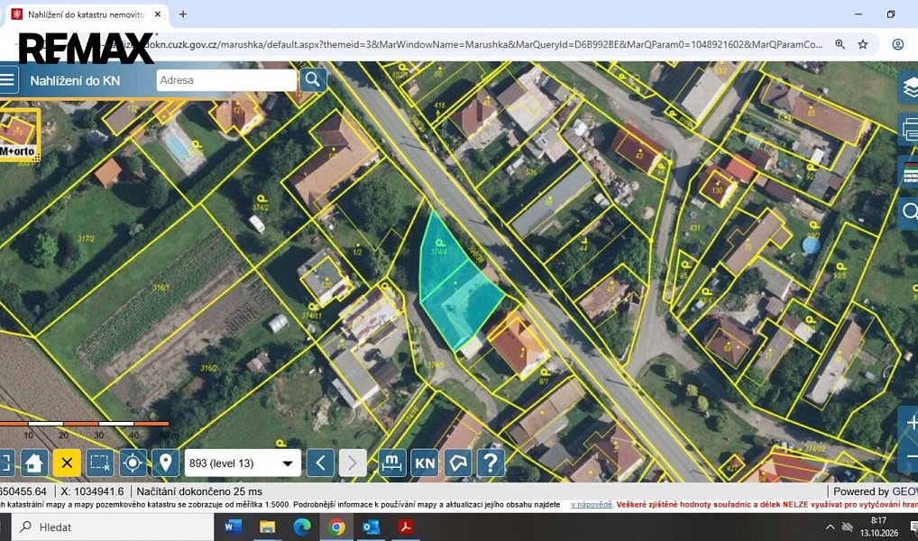Click the locate-me crosshair tool
Image resolution: width=918 pixels, height=541 pixels.
pos(133,463)
